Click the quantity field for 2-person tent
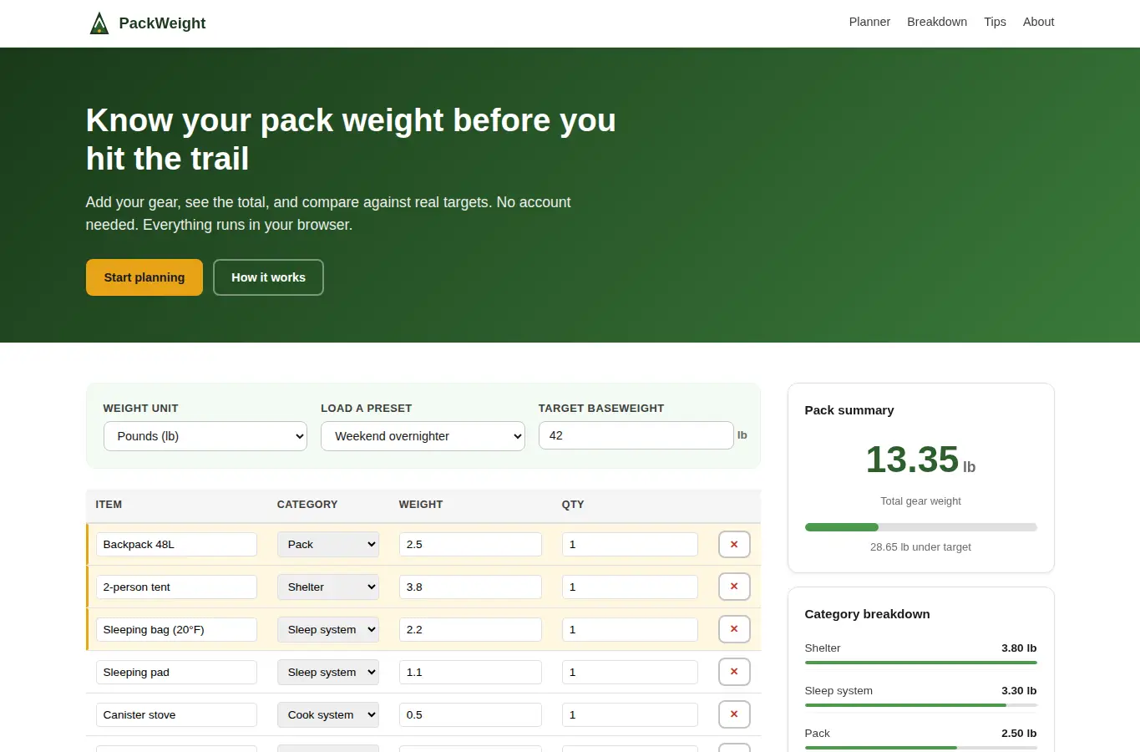The width and height of the screenshot is (1140, 752). pyautogui.click(x=630, y=587)
